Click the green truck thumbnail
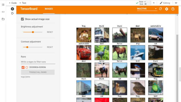 pos(155,70)
